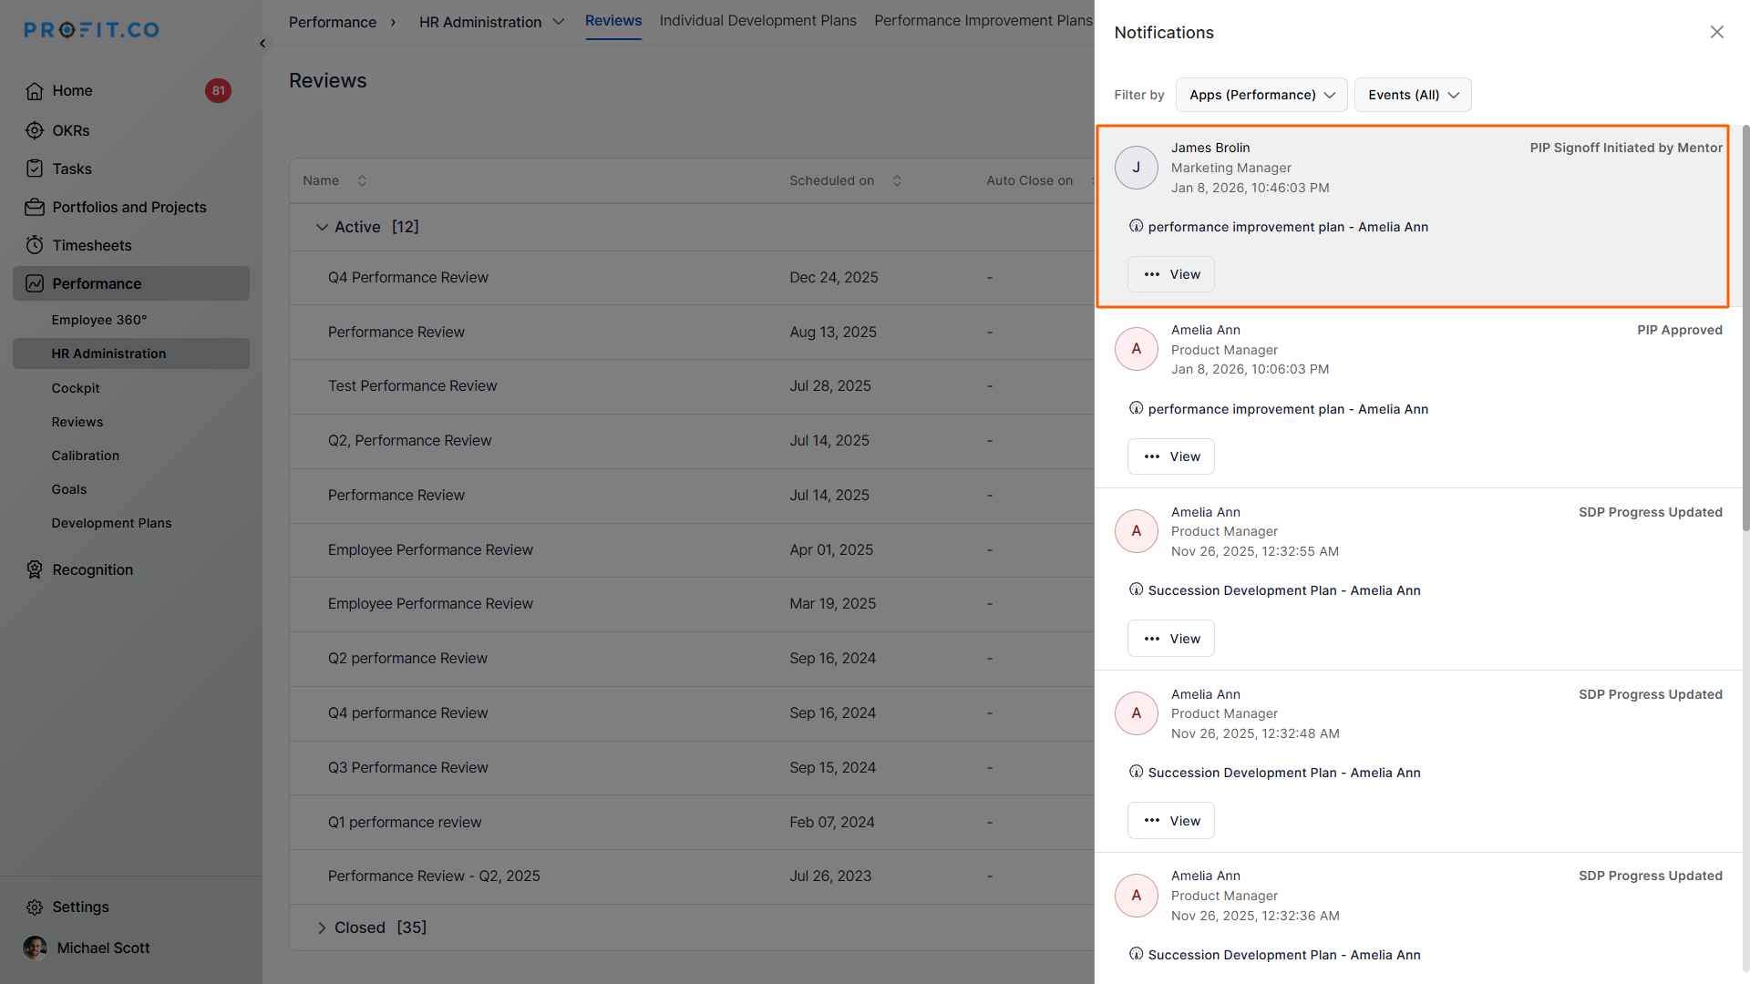This screenshot has height=984, width=1750.
Task: Sort reviews by the Scheduled on column
Action: (x=897, y=180)
